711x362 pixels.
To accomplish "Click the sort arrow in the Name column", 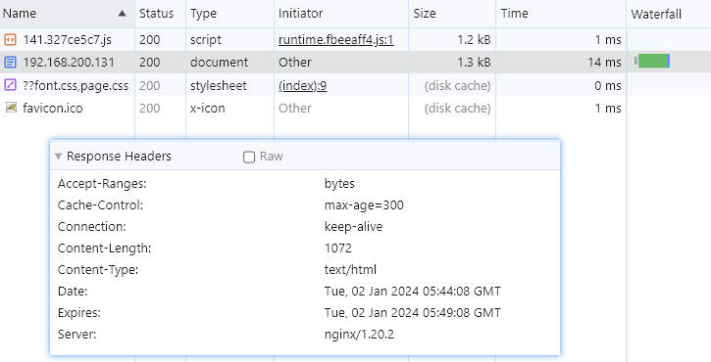I will (x=122, y=14).
